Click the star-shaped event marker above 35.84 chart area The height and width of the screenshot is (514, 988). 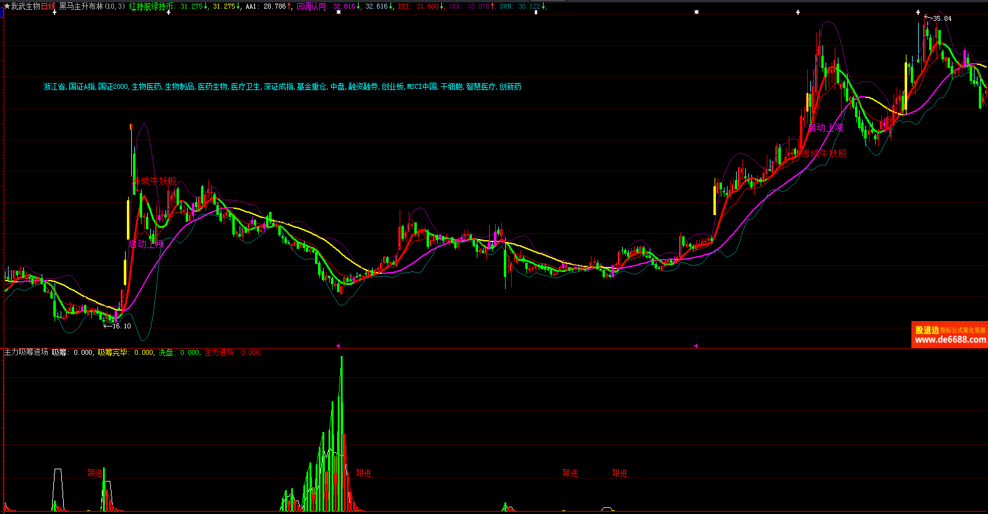point(696,12)
